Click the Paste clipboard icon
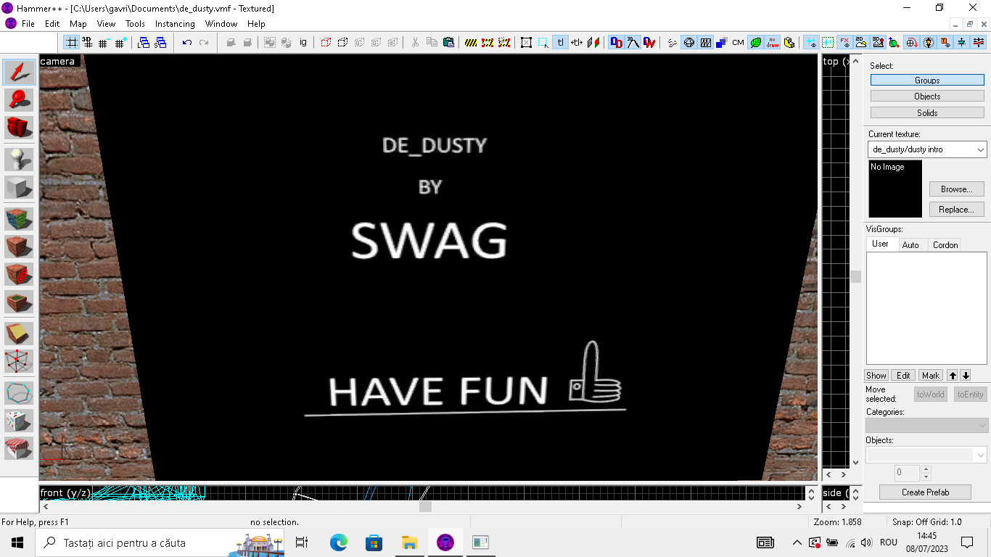This screenshot has height=557, width=991. 448,43
